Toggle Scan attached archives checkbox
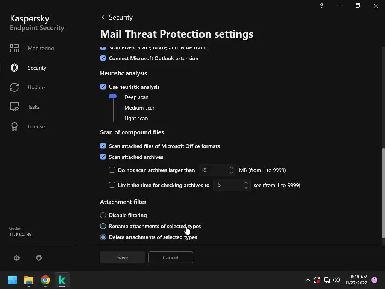385x289 pixels. (103, 157)
